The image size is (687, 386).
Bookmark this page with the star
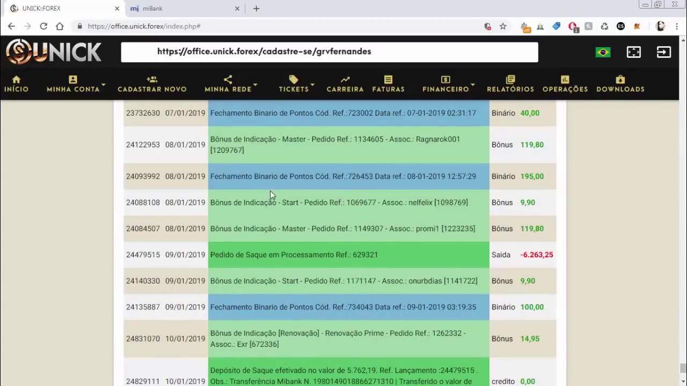pos(503,26)
